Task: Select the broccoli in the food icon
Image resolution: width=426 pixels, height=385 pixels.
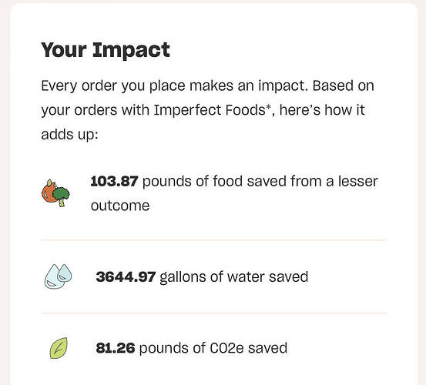Action: click(x=62, y=196)
